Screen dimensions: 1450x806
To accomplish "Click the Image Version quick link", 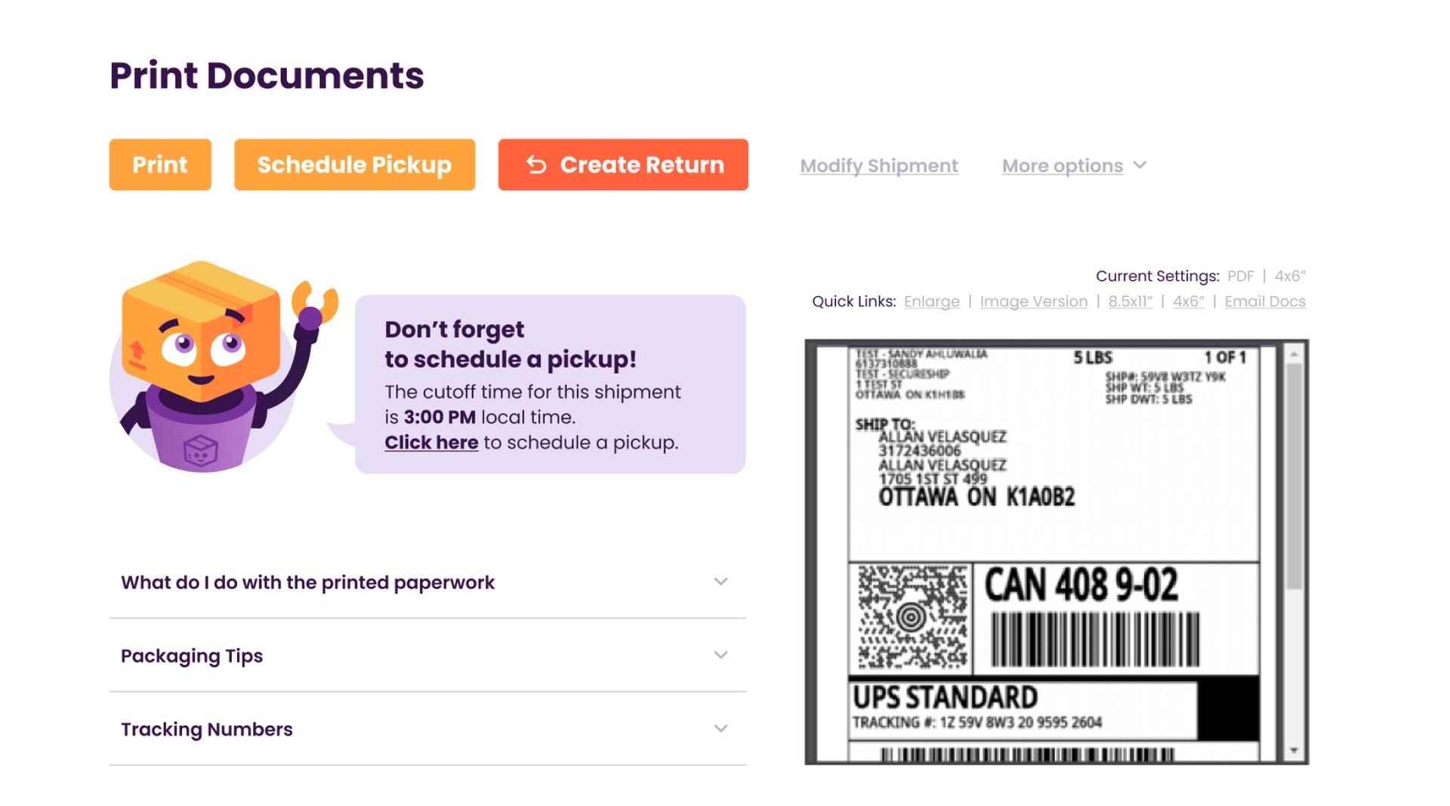I will pos(1034,301).
